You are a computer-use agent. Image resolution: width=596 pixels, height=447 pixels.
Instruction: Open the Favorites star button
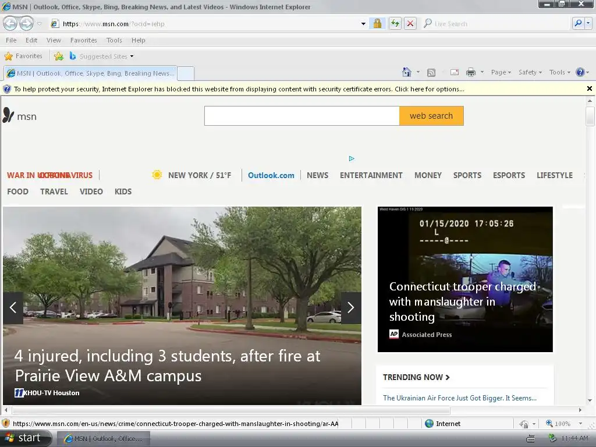click(x=23, y=56)
